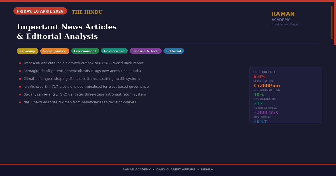Open the Nari Shakti editorial headline
Viewport: 336px width, 176px height.
pyautogui.click(x=80, y=102)
